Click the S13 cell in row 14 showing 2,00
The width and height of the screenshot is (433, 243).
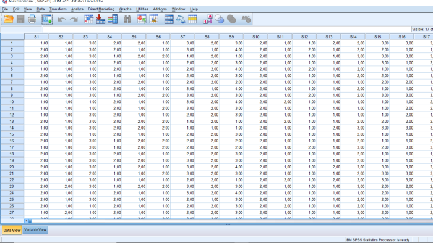pos(329,128)
